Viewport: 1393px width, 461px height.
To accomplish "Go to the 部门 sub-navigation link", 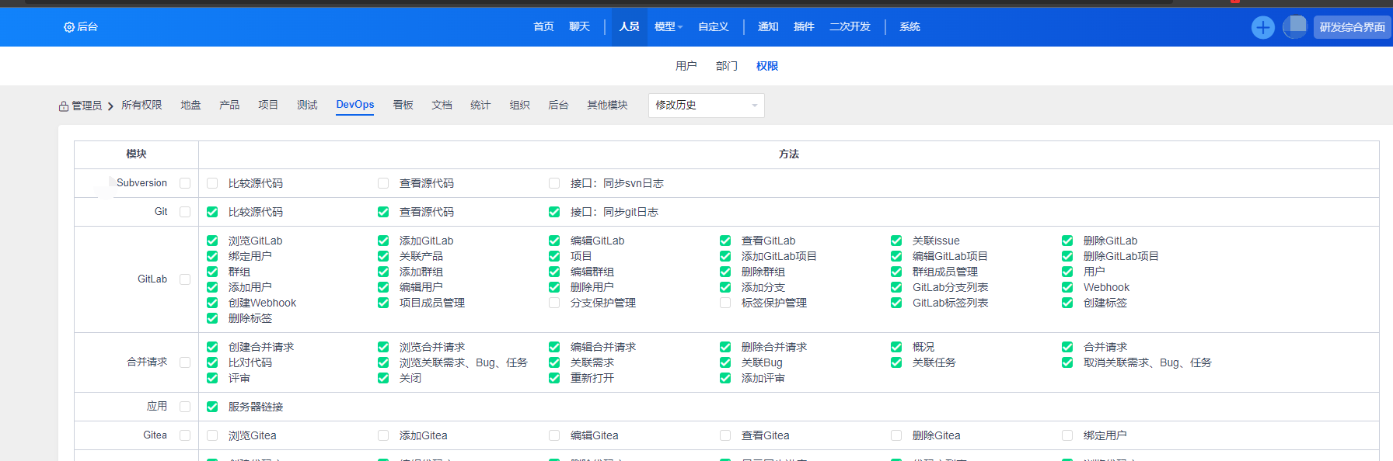I will pyautogui.click(x=726, y=66).
